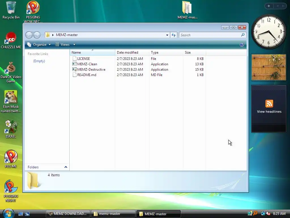Click the sidebar previous gadgets page arrow
Viewport: 290px width, 218px height.
[278, 6]
